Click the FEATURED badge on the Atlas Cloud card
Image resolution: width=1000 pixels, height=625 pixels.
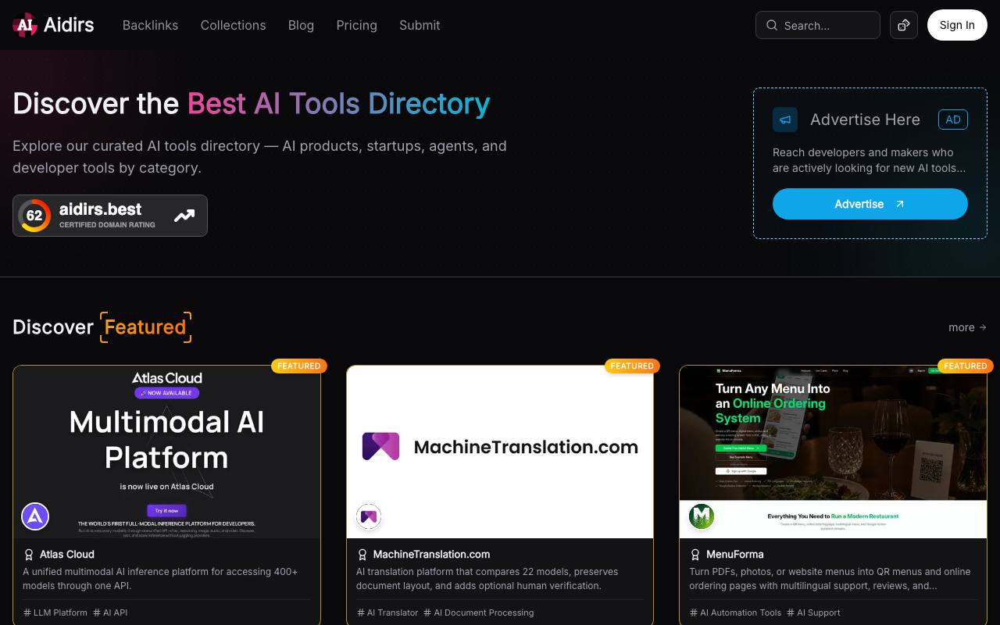pos(299,366)
